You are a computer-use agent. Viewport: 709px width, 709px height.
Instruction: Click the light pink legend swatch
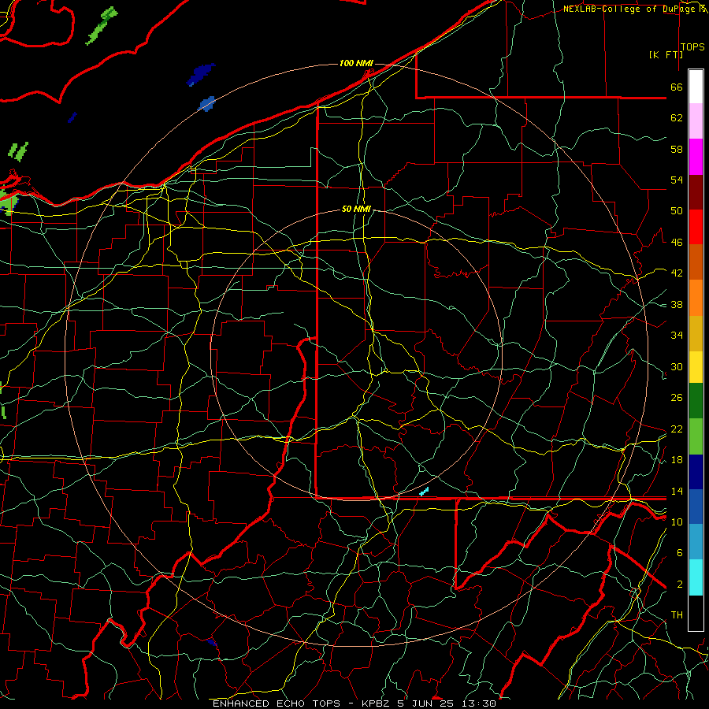[696, 121]
